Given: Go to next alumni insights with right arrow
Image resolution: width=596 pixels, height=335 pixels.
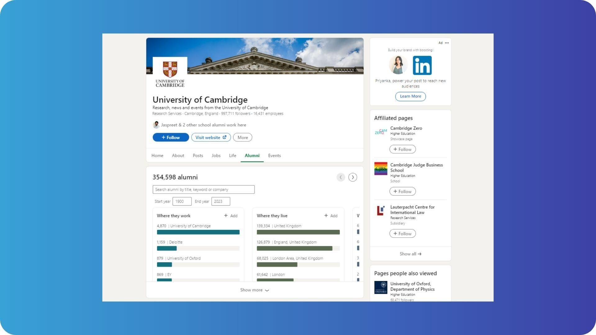Looking at the screenshot, I should click(x=353, y=177).
